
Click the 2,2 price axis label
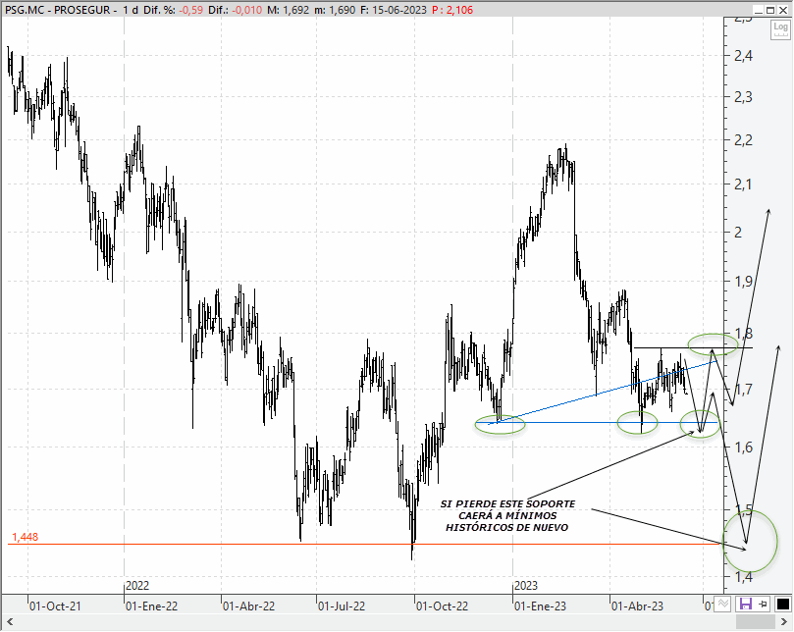743,140
